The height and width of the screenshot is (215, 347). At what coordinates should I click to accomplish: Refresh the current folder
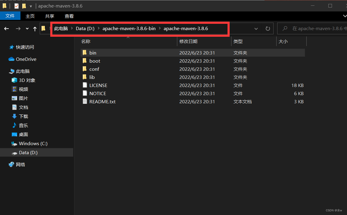pos(268,29)
